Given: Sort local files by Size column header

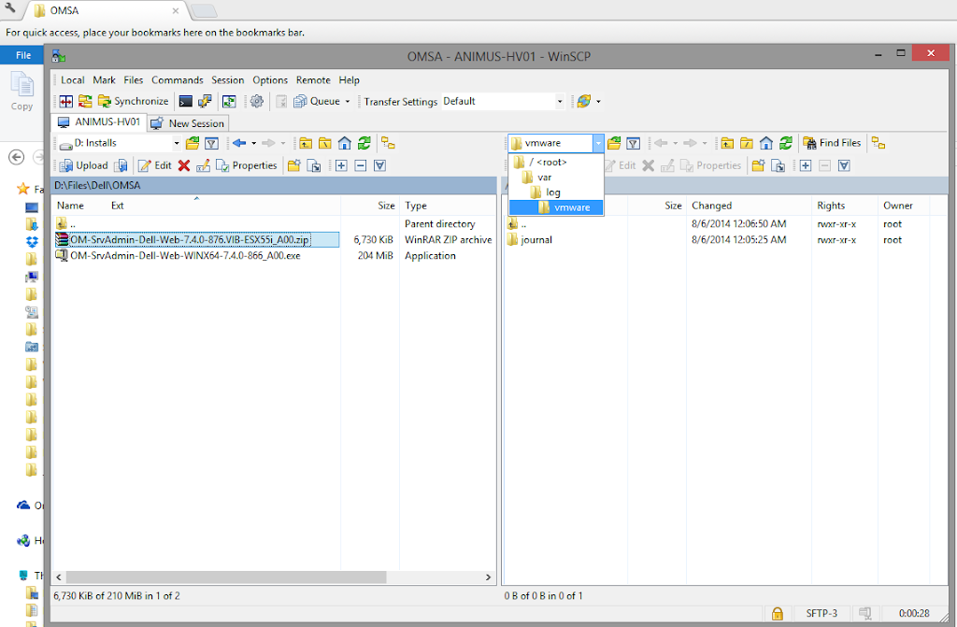Looking at the screenshot, I should 370,206.
